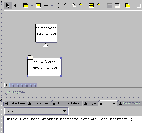Open dropdown next to Package tool
The height and width of the screenshot is (133, 142).
tap(32, 5)
